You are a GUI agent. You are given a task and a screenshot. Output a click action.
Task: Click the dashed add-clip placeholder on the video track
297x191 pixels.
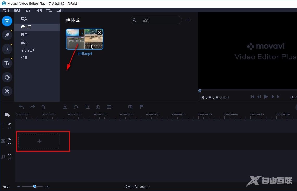coord(39,141)
